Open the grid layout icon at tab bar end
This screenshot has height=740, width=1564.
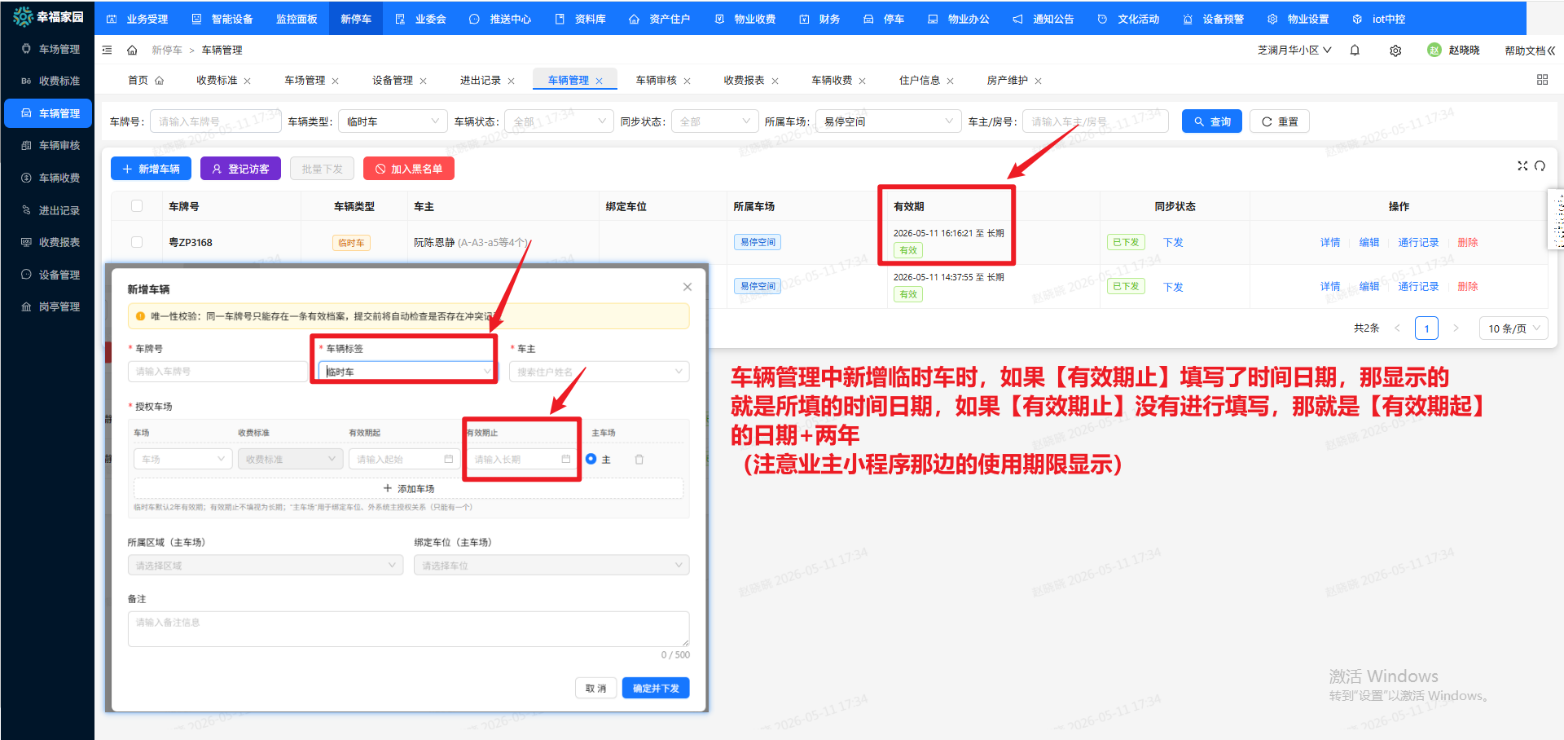(1542, 80)
